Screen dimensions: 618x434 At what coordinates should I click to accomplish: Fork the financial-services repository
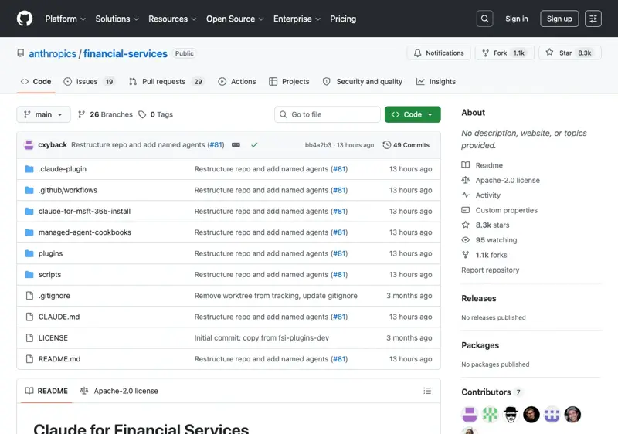pyautogui.click(x=504, y=53)
